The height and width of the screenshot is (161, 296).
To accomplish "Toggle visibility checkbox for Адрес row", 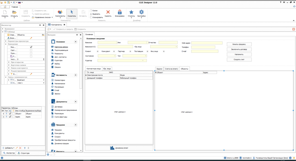I will 10,117.
